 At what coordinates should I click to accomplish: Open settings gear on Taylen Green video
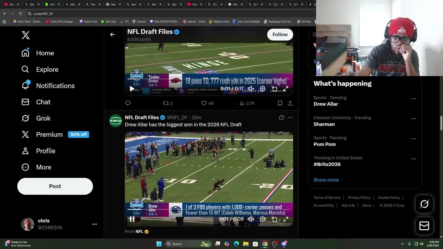263,89
